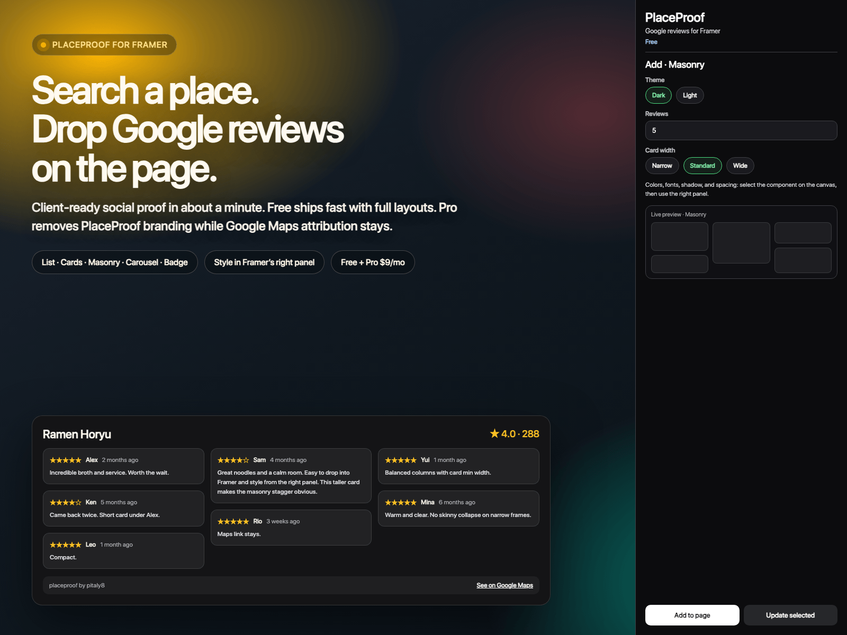This screenshot has height=635, width=847.
Task: Click the '5 months ago' timestamp
Action: (119, 502)
